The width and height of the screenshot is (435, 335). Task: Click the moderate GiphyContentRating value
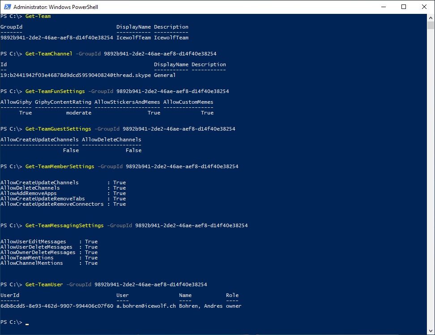[x=79, y=113]
